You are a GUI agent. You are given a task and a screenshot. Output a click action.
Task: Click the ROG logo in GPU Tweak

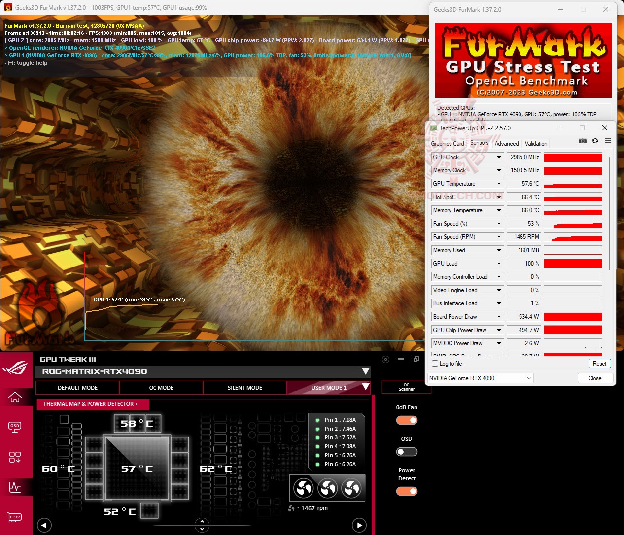click(15, 368)
